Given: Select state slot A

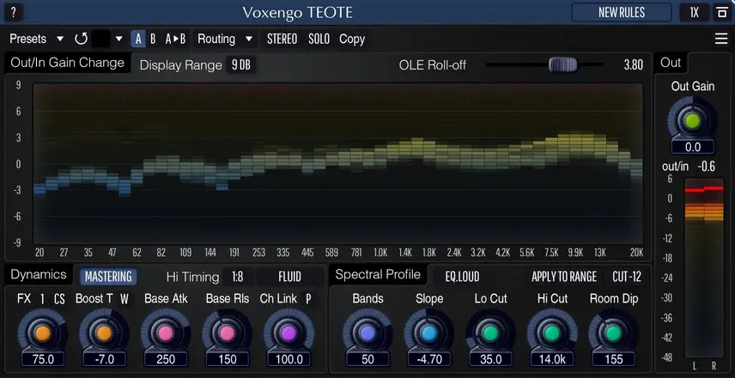Looking at the screenshot, I should 137,39.
